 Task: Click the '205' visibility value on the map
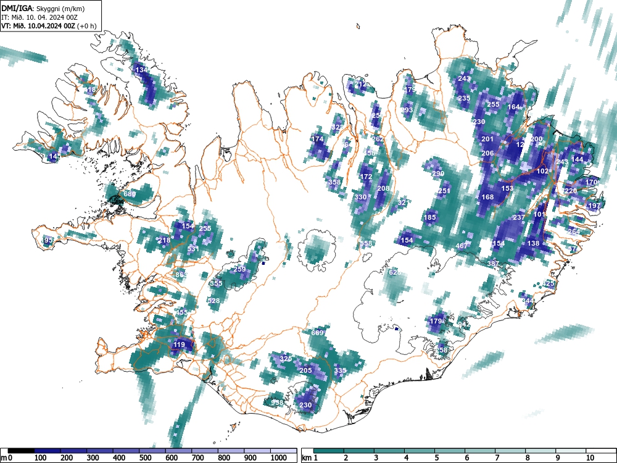pyautogui.click(x=306, y=370)
